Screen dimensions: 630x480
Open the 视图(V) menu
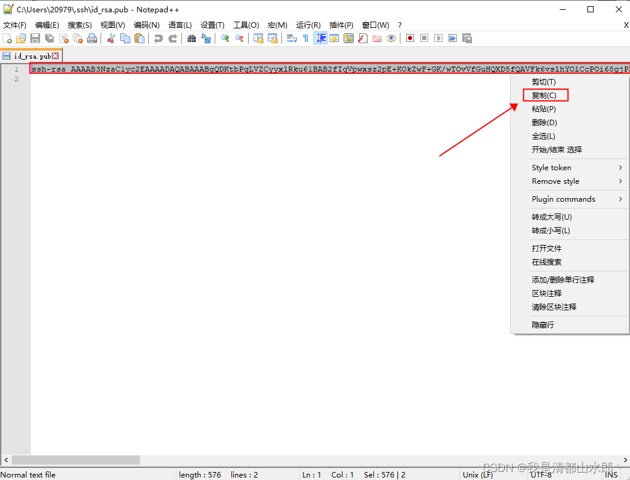112,25
